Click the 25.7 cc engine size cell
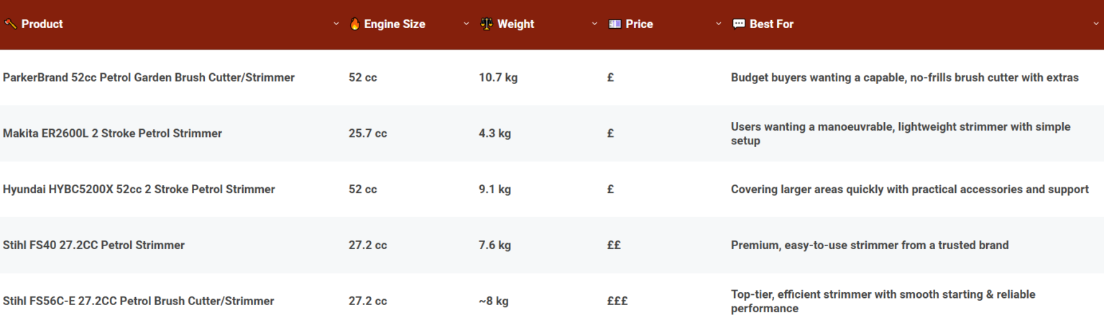This screenshot has width=1104, height=328. point(367,133)
